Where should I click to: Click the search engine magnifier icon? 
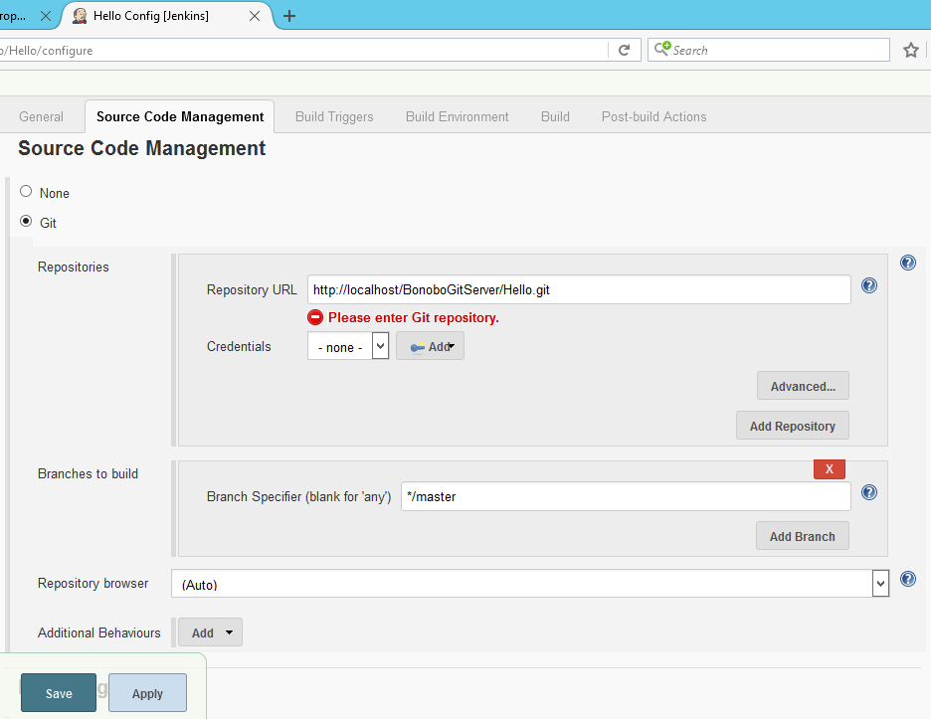(662, 49)
